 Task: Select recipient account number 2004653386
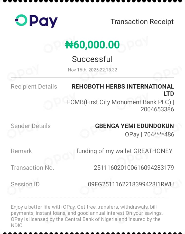(157, 109)
